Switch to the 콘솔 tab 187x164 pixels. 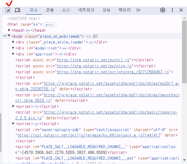tap(50, 10)
